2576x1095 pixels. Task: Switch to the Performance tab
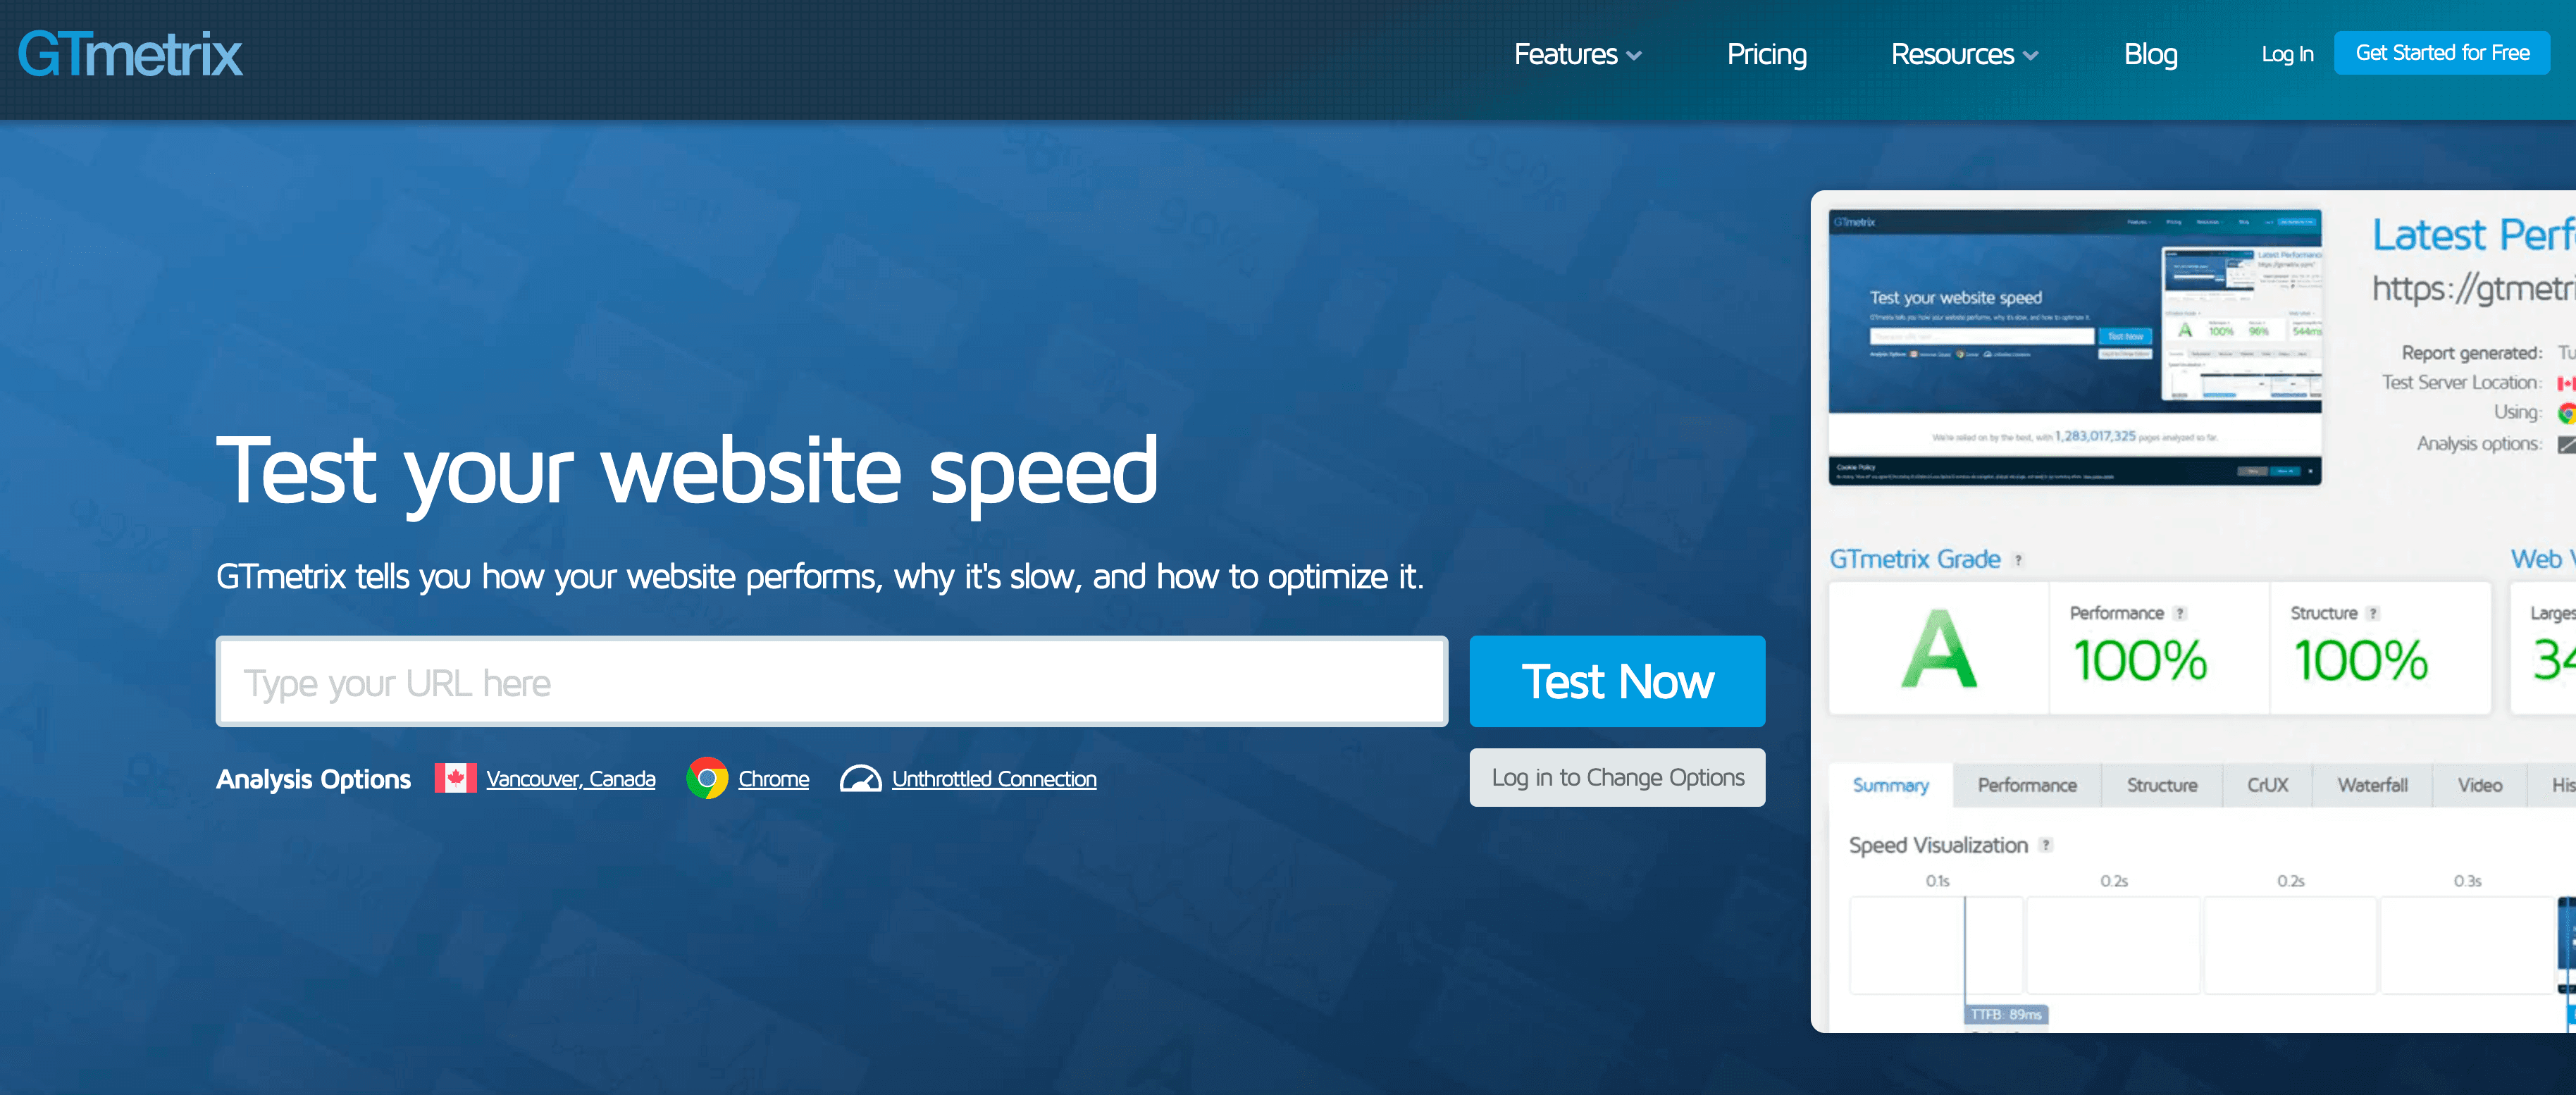tap(2026, 785)
